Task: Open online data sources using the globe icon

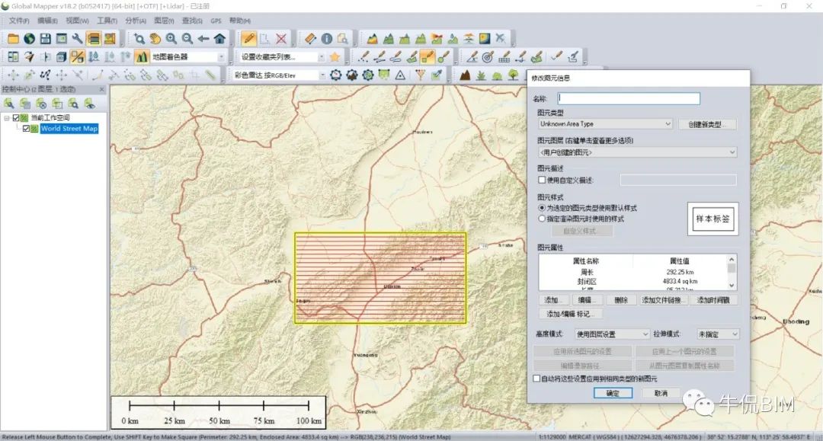Action: click(x=30, y=38)
